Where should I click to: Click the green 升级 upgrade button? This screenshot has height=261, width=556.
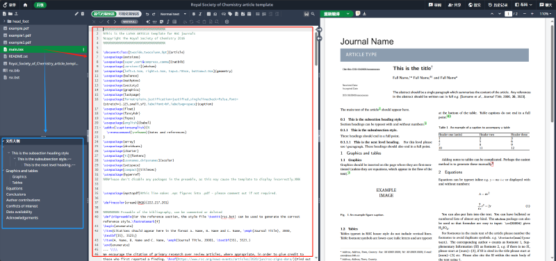pyautogui.click(x=40, y=5)
